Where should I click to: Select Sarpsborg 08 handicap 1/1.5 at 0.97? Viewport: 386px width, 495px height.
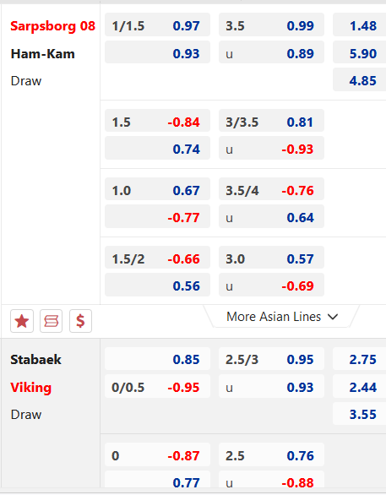(157, 25)
